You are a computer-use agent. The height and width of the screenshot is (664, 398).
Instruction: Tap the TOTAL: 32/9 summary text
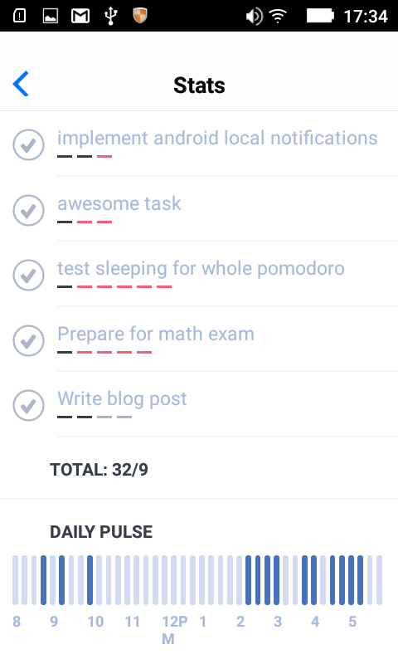click(x=99, y=470)
